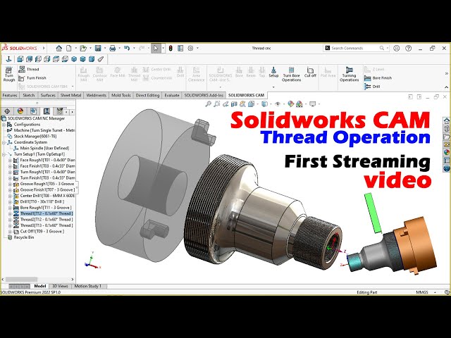This screenshot has height=338, width=451.
Task: Open SOLIDWORKS Resources home taskpane icon
Action: tap(446, 120)
